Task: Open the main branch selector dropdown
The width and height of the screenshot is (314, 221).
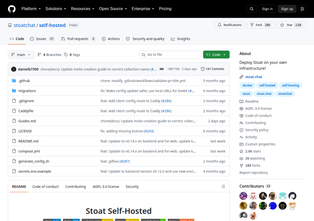Action: tap(21, 55)
